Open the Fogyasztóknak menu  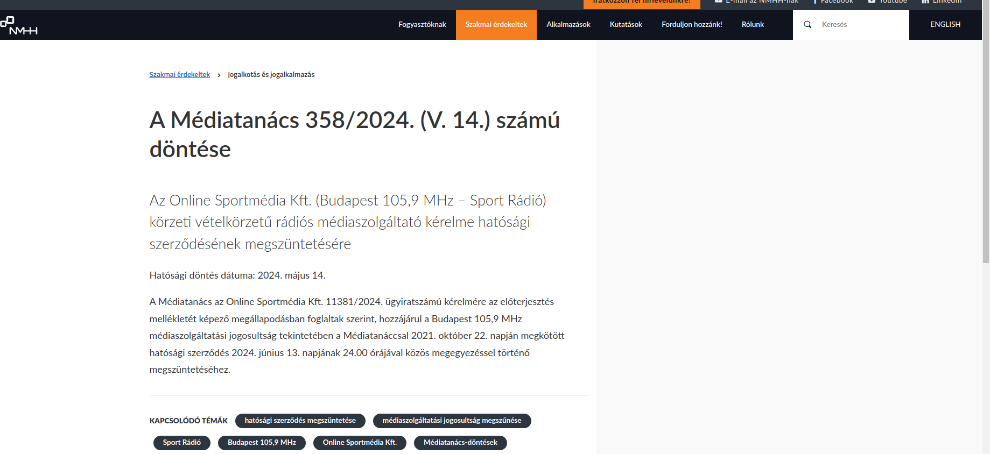coord(422,25)
